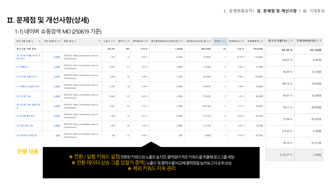This screenshot has height=188, width=334.
Task: Select the 1-1) 네이버 쇼핑검색 MO subtitle
Action: click(x=58, y=32)
